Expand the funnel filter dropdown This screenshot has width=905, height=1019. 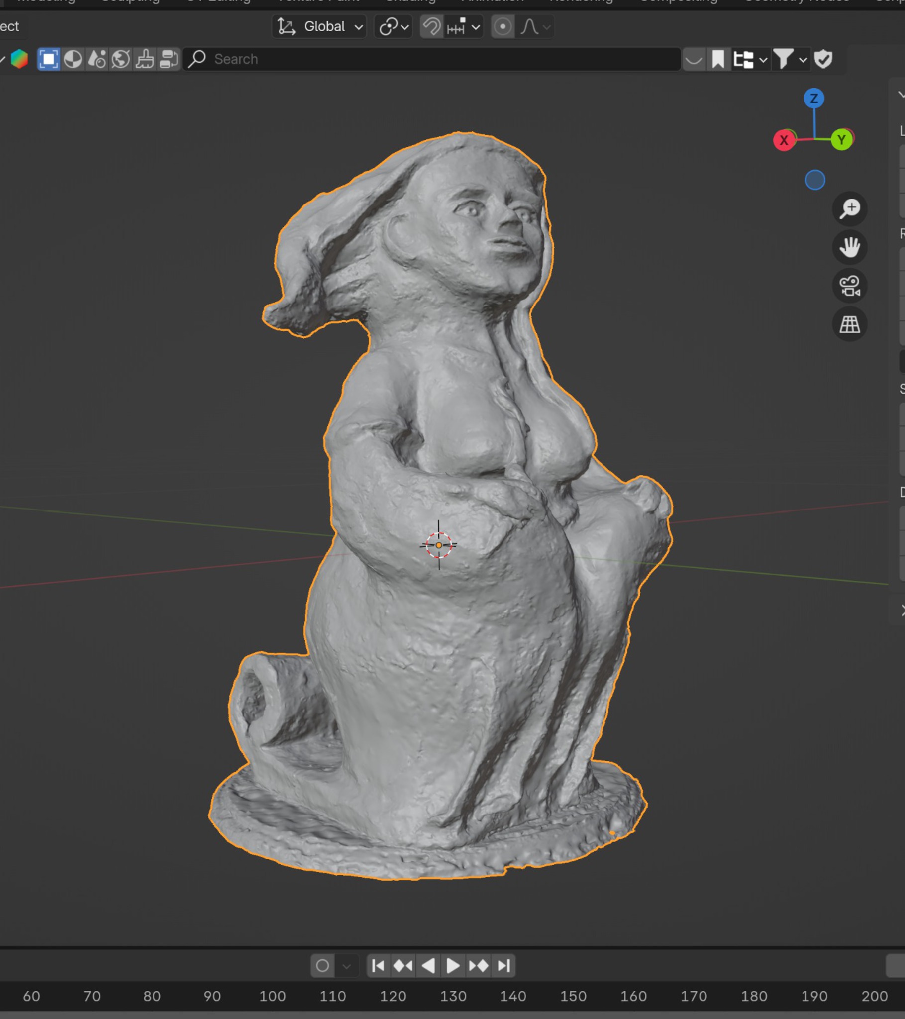click(790, 59)
